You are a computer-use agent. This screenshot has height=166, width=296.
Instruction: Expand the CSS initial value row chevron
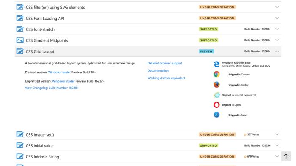pyautogui.click(x=277, y=145)
